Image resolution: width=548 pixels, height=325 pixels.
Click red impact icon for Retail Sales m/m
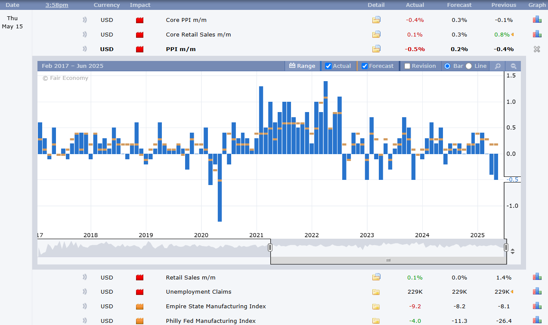[139, 278]
